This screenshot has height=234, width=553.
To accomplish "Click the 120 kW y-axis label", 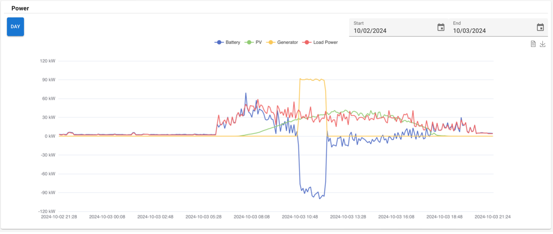I will pyautogui.click(x=48, y=61).
